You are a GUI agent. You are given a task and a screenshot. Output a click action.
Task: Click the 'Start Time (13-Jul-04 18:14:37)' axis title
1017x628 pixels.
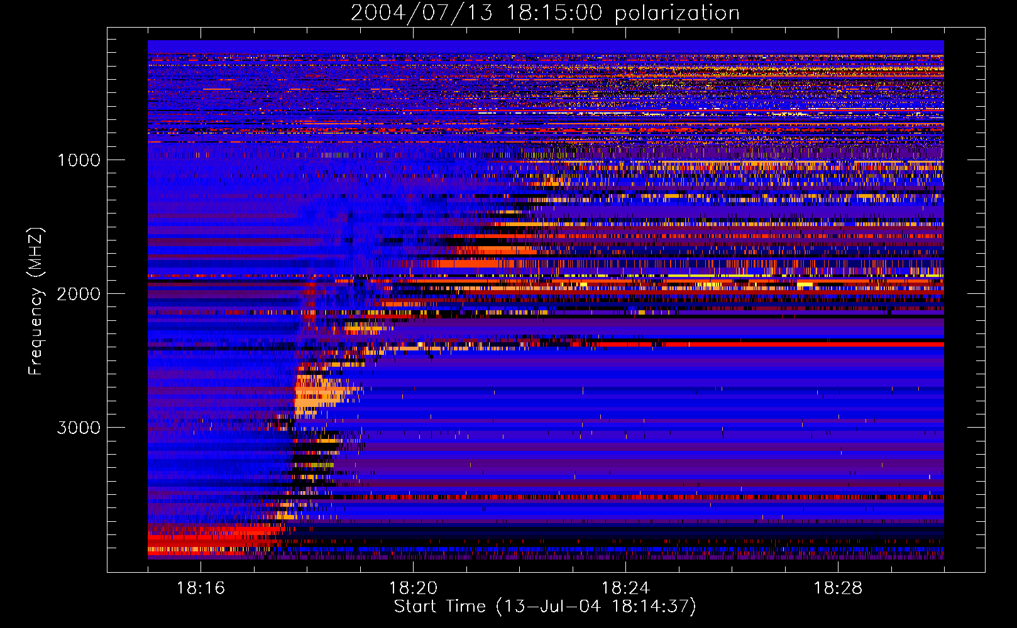pyautogui.click(x=545, y=607)
